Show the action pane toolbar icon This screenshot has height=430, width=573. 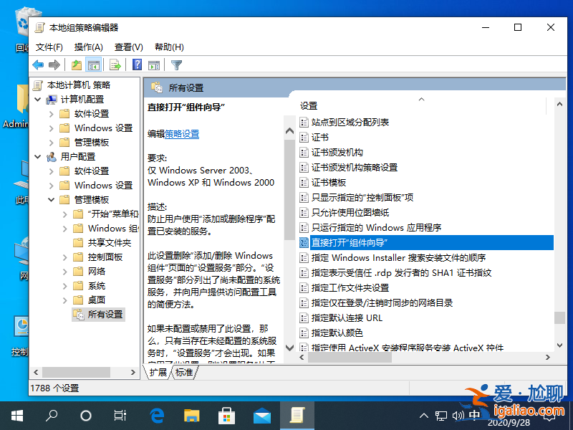[x=154, y=64]
